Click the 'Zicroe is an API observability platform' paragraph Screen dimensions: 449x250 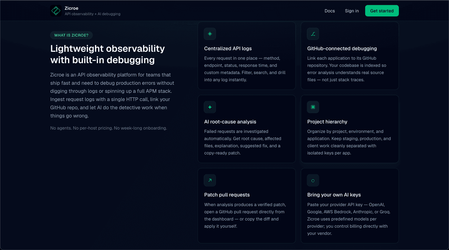pyautogui.click(x=112, y=95)
